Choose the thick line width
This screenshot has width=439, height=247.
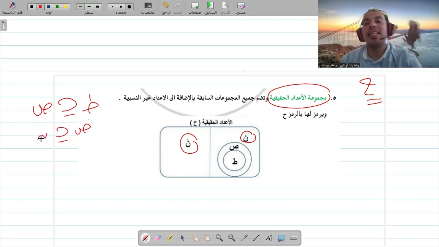coord(97,7)
